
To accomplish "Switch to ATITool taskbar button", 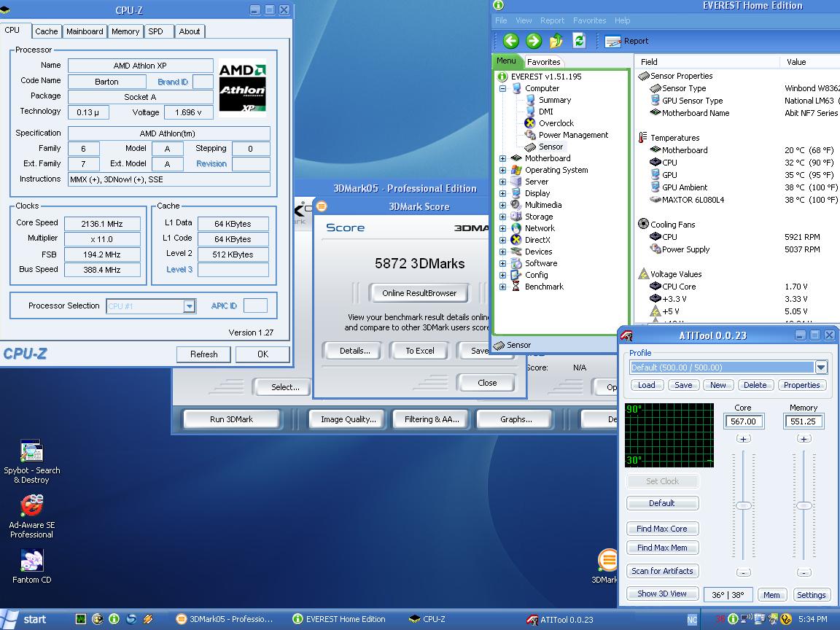I will (561, 619).
